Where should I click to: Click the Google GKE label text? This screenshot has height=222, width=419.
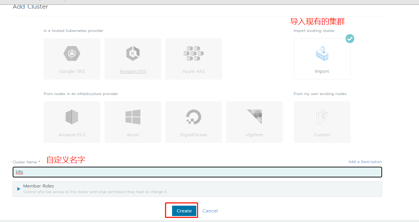tap(72, 71)
